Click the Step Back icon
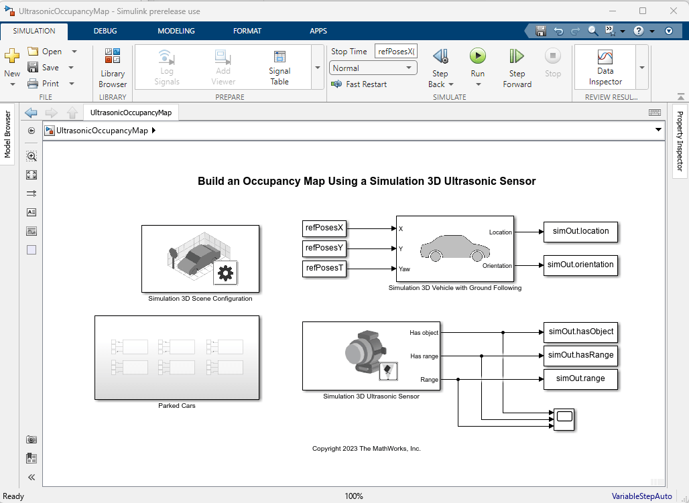 pyautogui.click(x=440, y=56)
